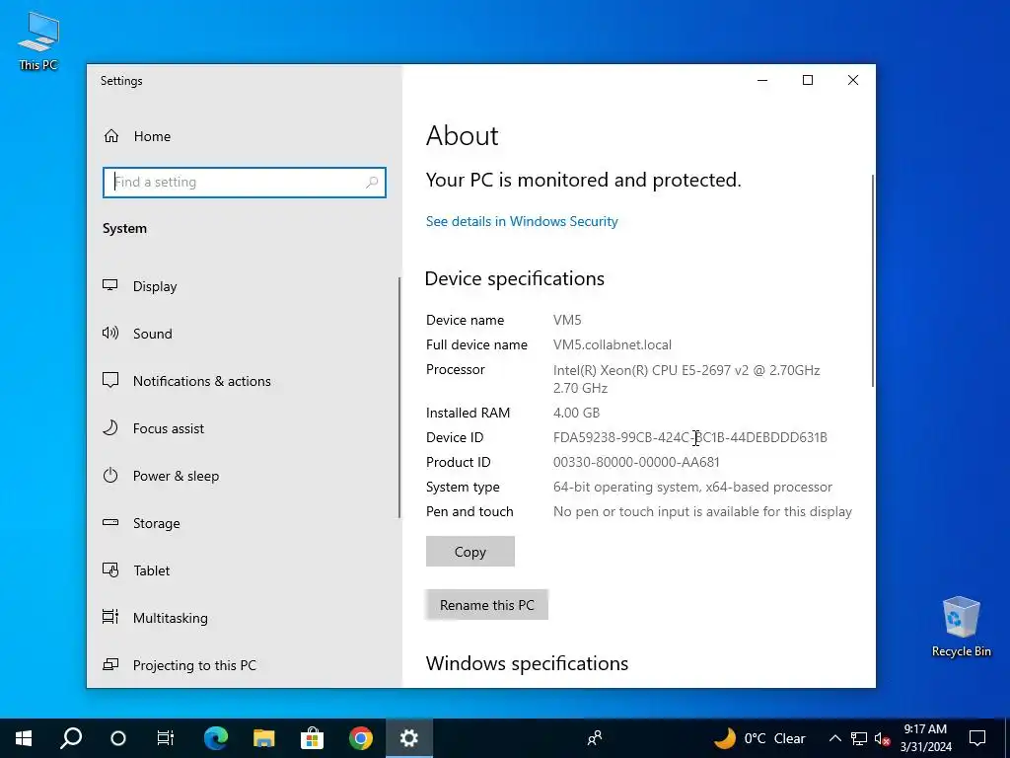The image size is (1010, 758).
Task: Click the 64-bit operating system text
Action: click(x=692, y=488)
